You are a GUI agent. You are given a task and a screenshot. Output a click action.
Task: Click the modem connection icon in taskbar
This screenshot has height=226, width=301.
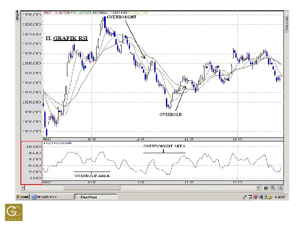click(x=245, y=197)
